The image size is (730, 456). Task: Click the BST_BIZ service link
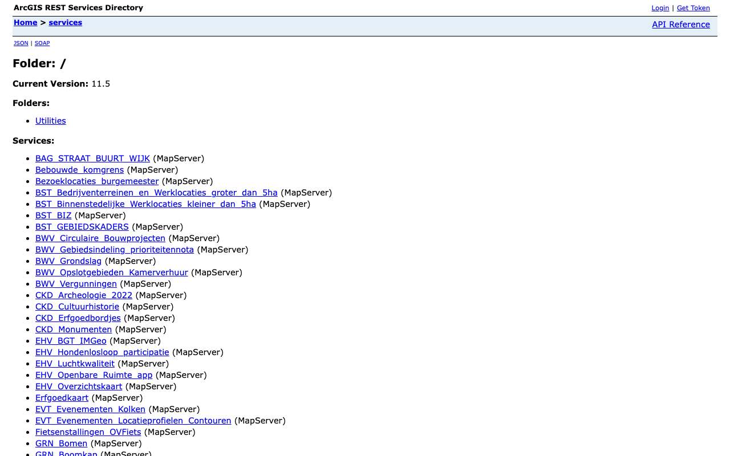pos(54,215)
